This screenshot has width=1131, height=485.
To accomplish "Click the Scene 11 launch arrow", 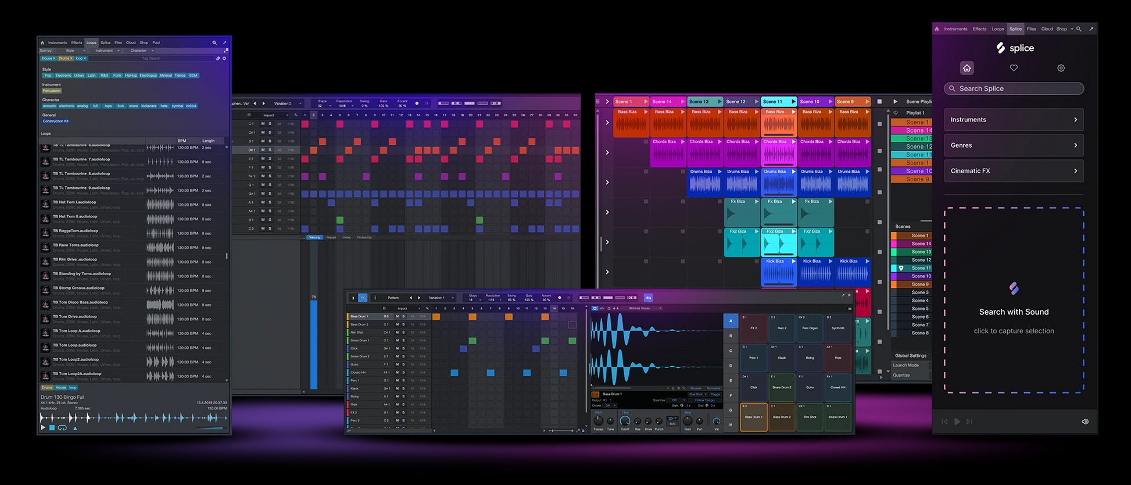I will pyautogui.click(x=793, y=102).
